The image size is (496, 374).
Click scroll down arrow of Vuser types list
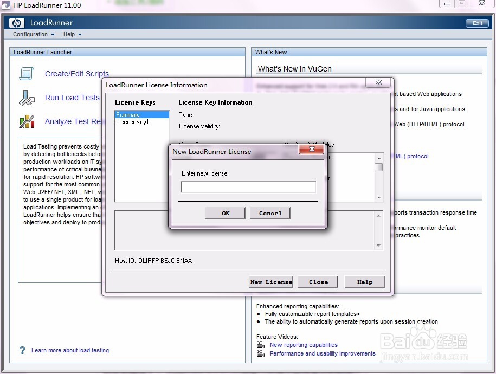379,198
